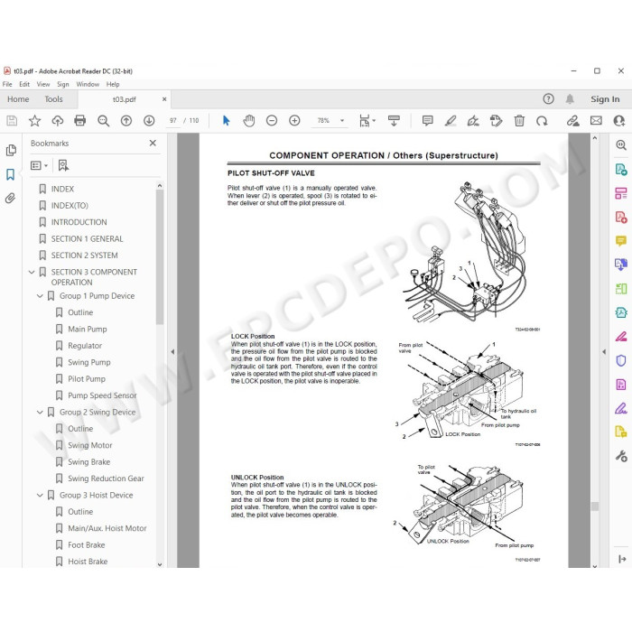
Task: Toggle the Bookmarks panel icon
Action: (x=11, y=174)
